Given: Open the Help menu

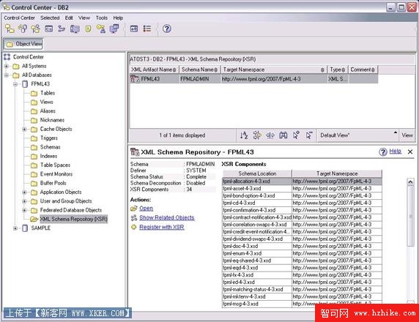Looking at the screenshot, I should coord(118,18).
